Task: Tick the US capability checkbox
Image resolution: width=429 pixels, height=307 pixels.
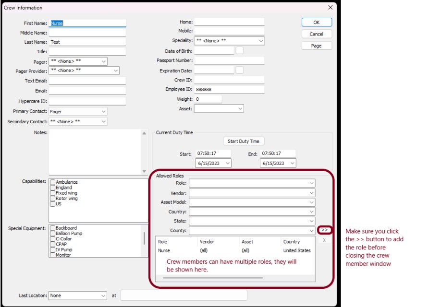Action: click(x=53, y=204)
